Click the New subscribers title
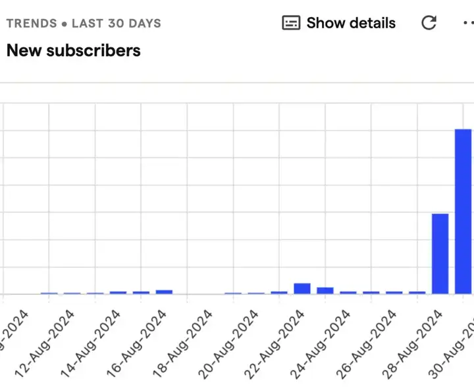This screenshot has width=474, height=389. coord(74,50)
